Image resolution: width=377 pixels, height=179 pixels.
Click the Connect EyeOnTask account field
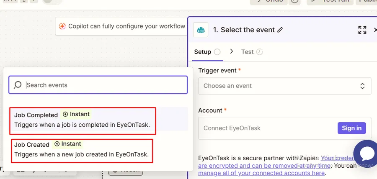point(284,128)
